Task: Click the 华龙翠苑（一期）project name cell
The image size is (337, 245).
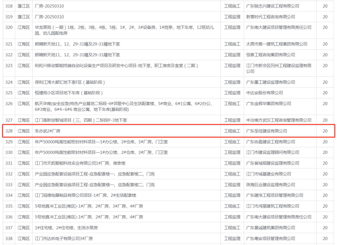Action: pyautogui.click(x=126, y=30)
